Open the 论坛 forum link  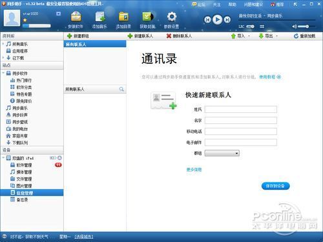point(199,4)
